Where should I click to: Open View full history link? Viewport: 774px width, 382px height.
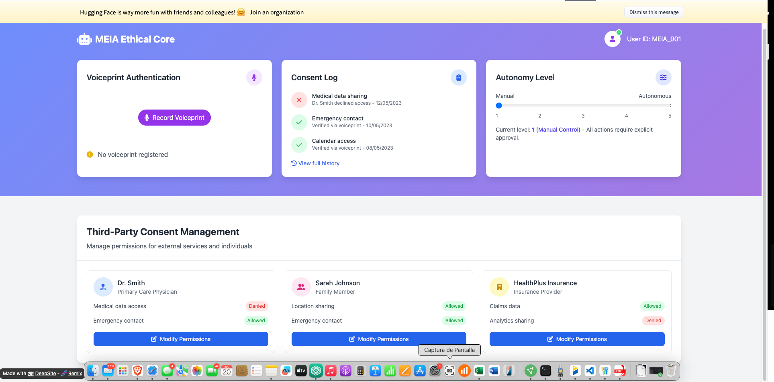tap(315, 163)
